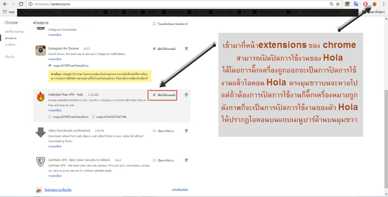This screenshot has width=388, height=197.
Task: Open the Hola flame icon in toolbar
Action: (x=375, y=4)
